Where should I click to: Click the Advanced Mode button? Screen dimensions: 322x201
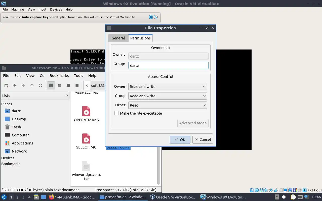pos(193,123)
